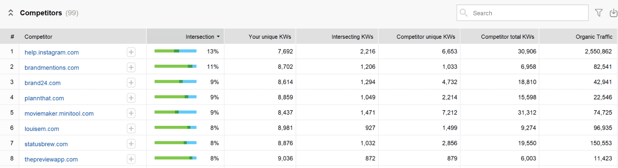
Task: Add help.instagram.com with plus icon
Action: point(131,52)
